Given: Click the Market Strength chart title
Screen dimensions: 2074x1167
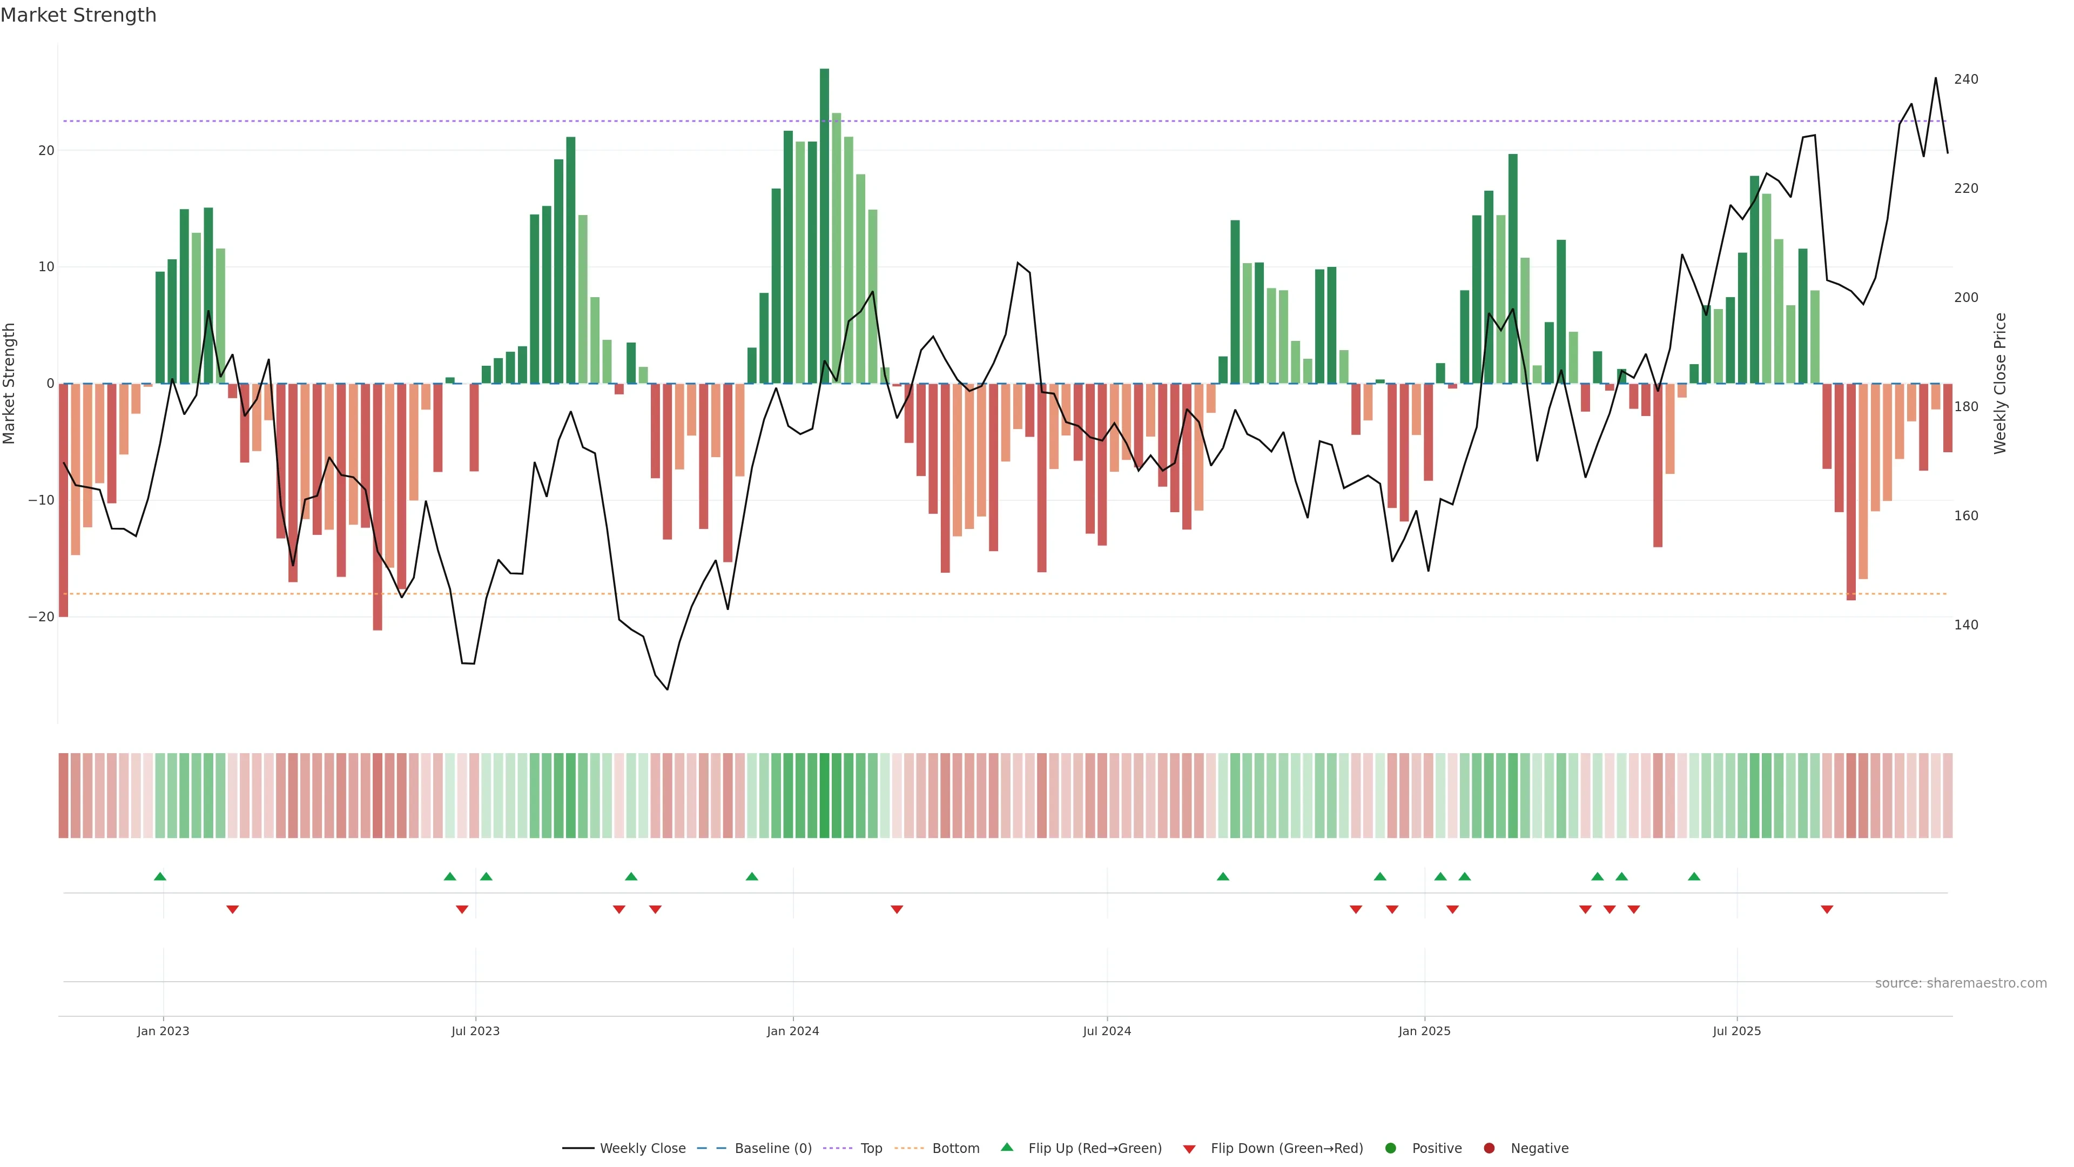Looking at the screenshot, I should click(x=78, y=15).
